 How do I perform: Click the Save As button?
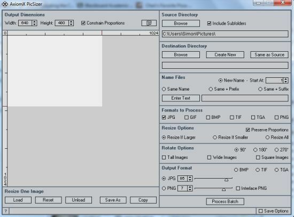tap(113, 200)
